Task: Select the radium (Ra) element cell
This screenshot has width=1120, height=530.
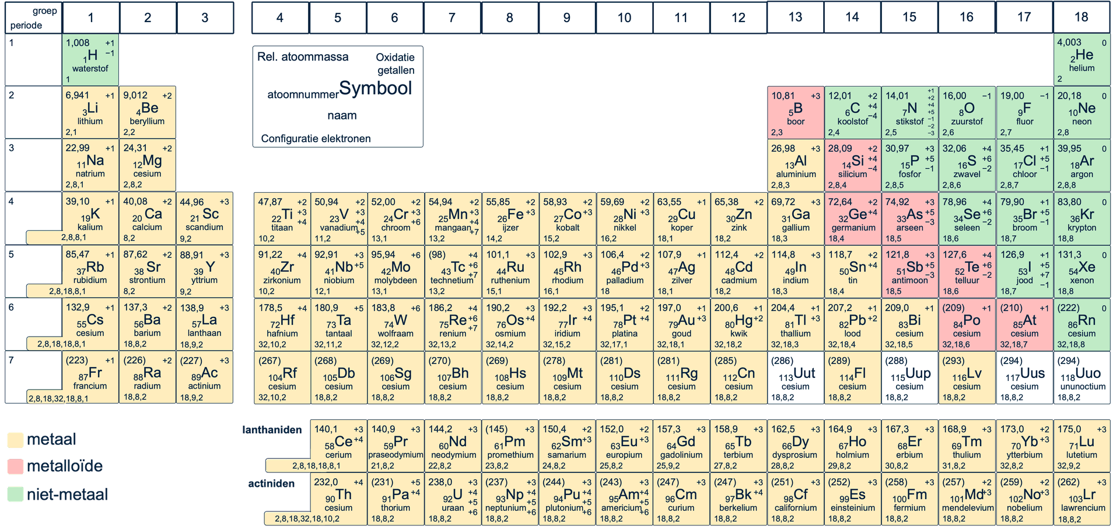Action: pyautogui.click(x=148, y=377)
